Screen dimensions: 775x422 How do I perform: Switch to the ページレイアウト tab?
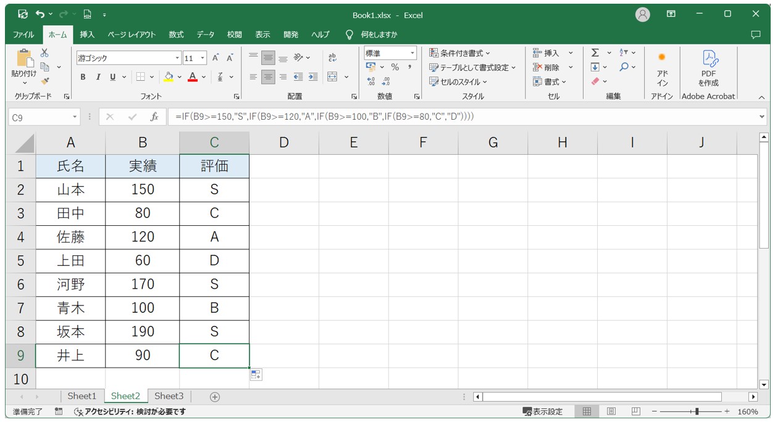coord(132,35)
